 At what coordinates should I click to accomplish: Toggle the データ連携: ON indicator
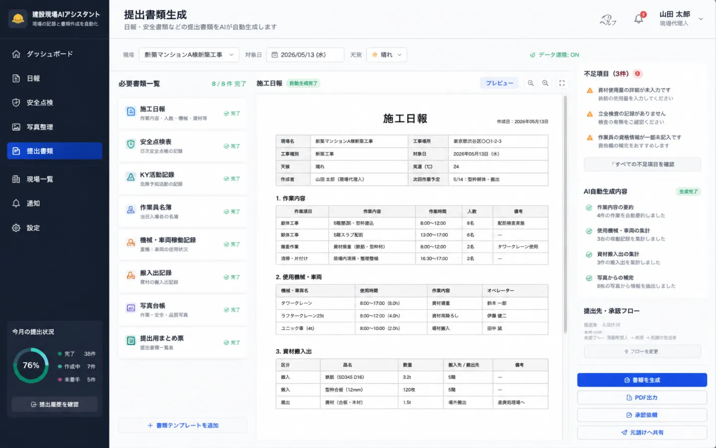pos(554,55)
